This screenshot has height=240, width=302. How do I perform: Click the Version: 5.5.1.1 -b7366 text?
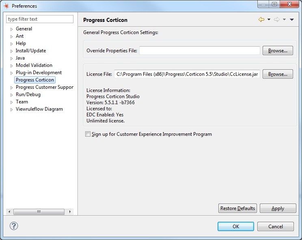(110, 103)
